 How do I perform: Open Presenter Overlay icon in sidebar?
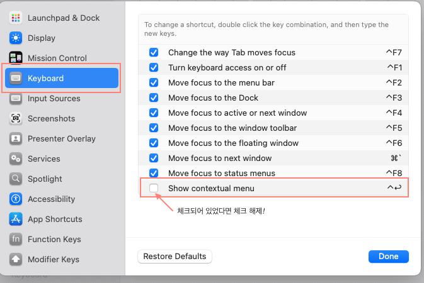pyautogui.click(x=16, y=139)
